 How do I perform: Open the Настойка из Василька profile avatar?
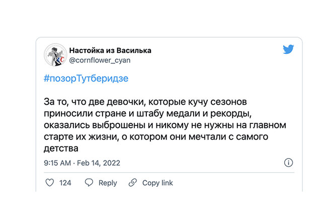click(x=55, y=55)
